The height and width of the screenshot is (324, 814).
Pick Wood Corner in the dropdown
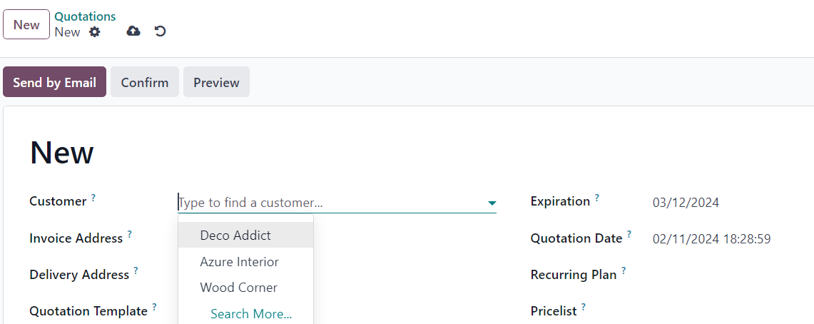point(238,288)
